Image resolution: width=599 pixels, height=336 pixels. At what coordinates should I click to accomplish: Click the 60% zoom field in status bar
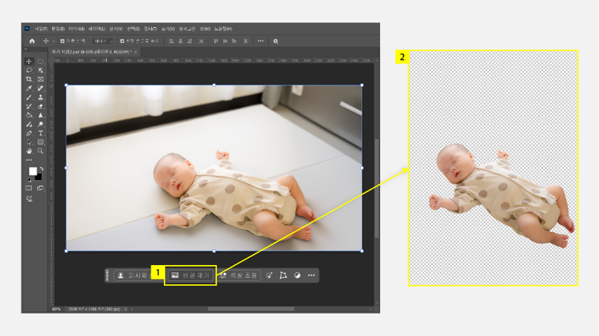[x=56, y=310]
